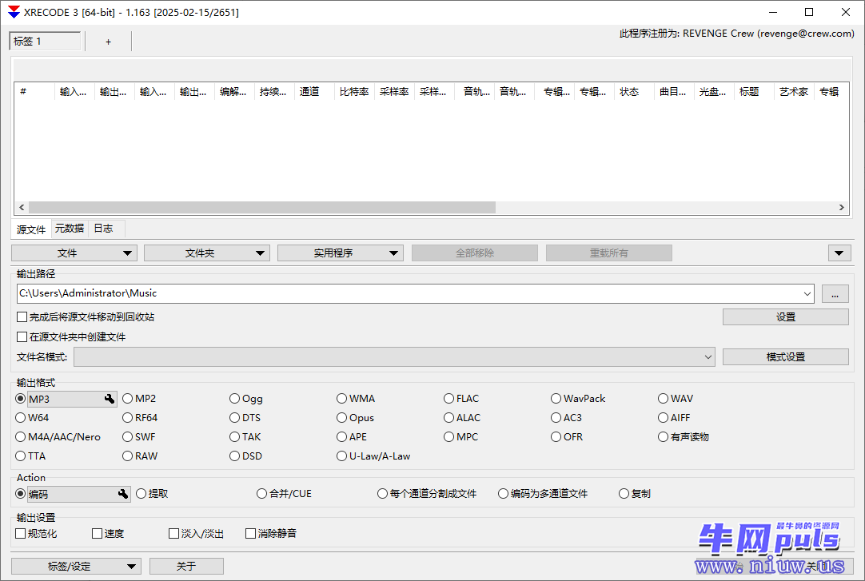865x581 pixels.
Task: Select the TAK output format
Action: 245,437
